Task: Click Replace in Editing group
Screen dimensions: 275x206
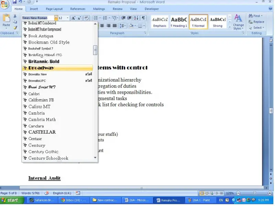Action: [256, 22]
